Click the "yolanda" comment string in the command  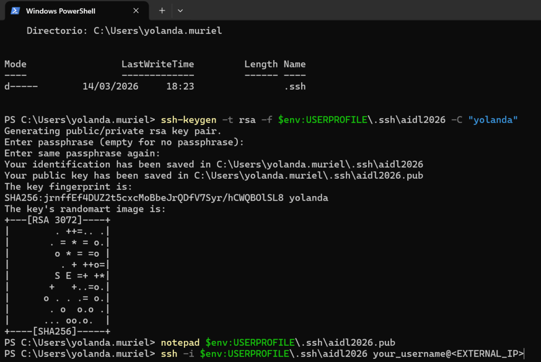[492, 120]
